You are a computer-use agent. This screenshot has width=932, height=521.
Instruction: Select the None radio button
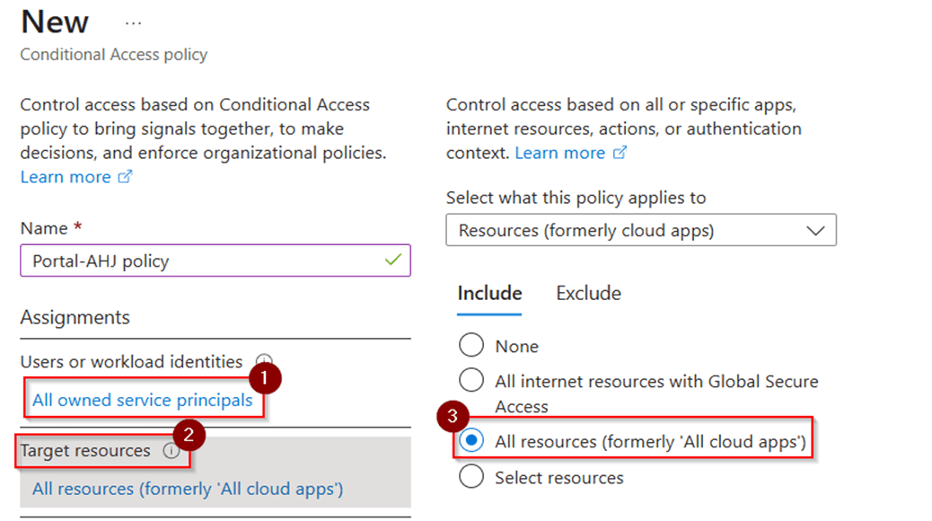(471, 345)
